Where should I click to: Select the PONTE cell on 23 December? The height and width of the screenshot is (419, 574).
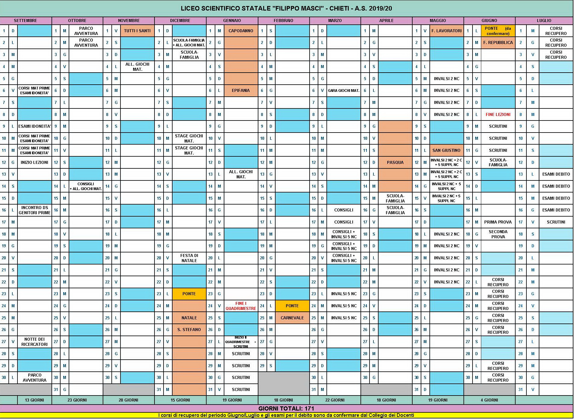tap(189, 294)
